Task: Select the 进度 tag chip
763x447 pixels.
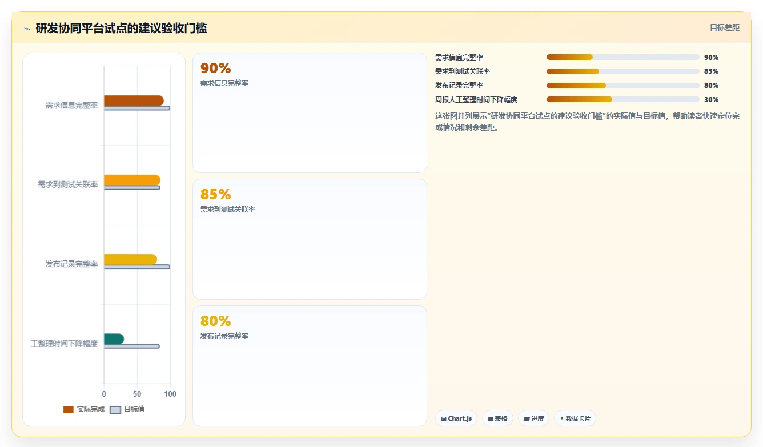Action: coord(534,418)
